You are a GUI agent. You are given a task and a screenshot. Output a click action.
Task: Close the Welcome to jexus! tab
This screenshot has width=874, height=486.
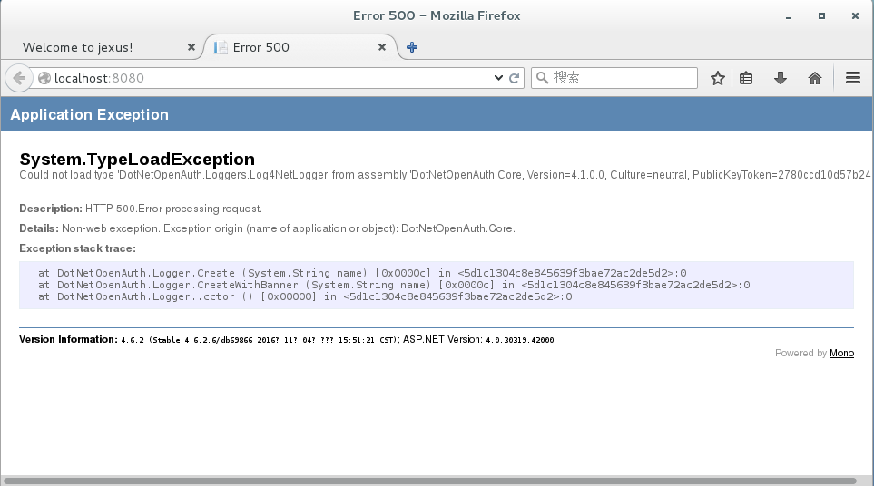[x=191, y=47]
